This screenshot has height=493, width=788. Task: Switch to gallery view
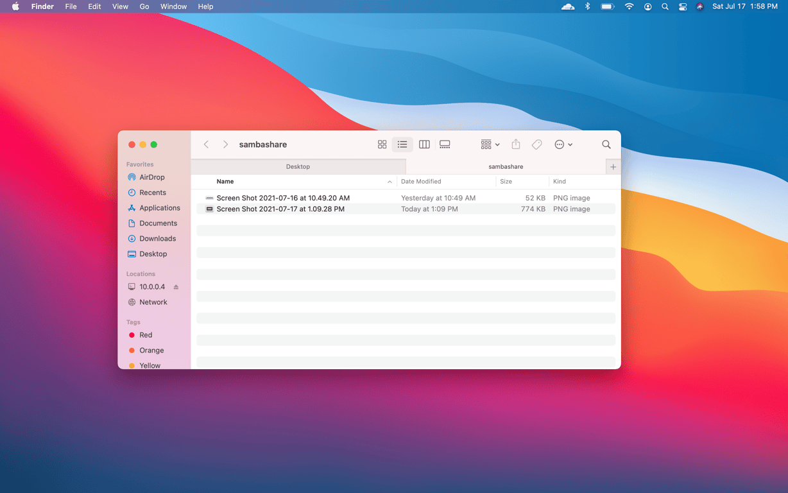point(445,144)
